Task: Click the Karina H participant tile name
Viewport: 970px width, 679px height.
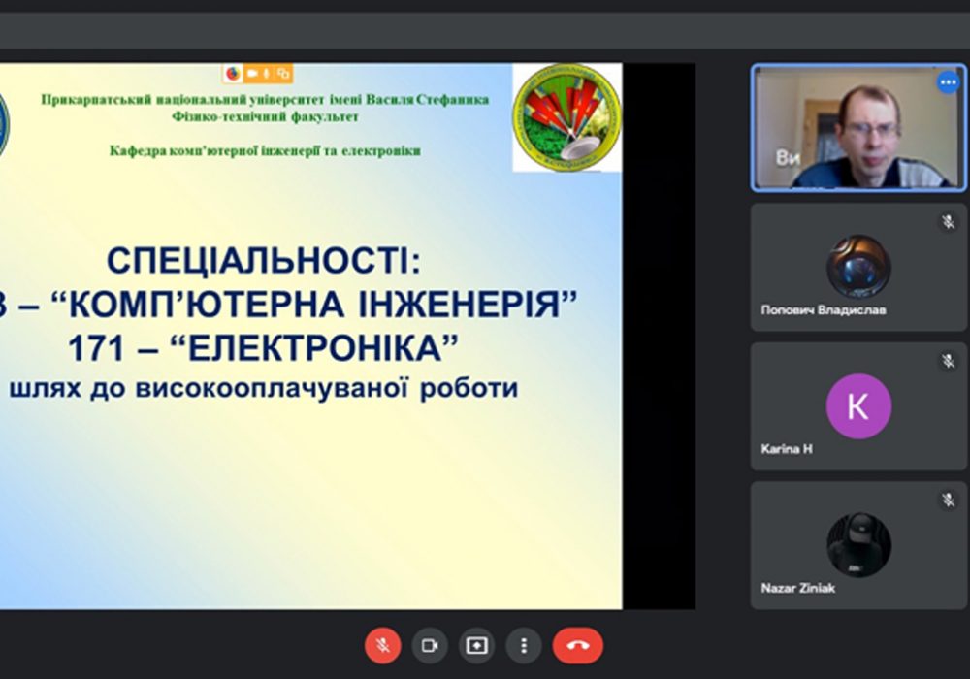Action: pyautogui.click(x=787, y=449)
